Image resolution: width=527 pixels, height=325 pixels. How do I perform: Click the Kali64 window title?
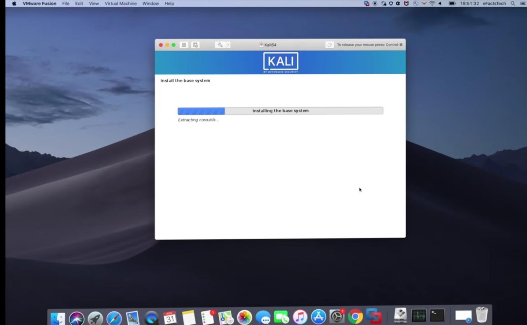click(x=268, y=45)
